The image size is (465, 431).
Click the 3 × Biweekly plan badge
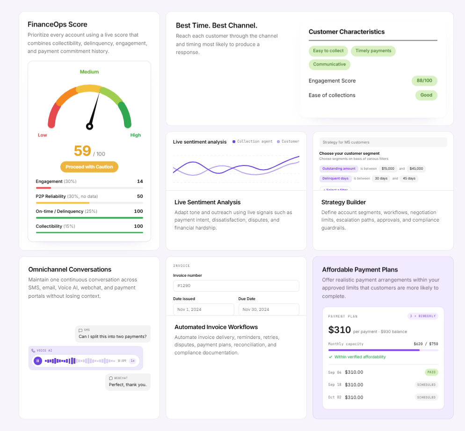(x=423, y=316)
